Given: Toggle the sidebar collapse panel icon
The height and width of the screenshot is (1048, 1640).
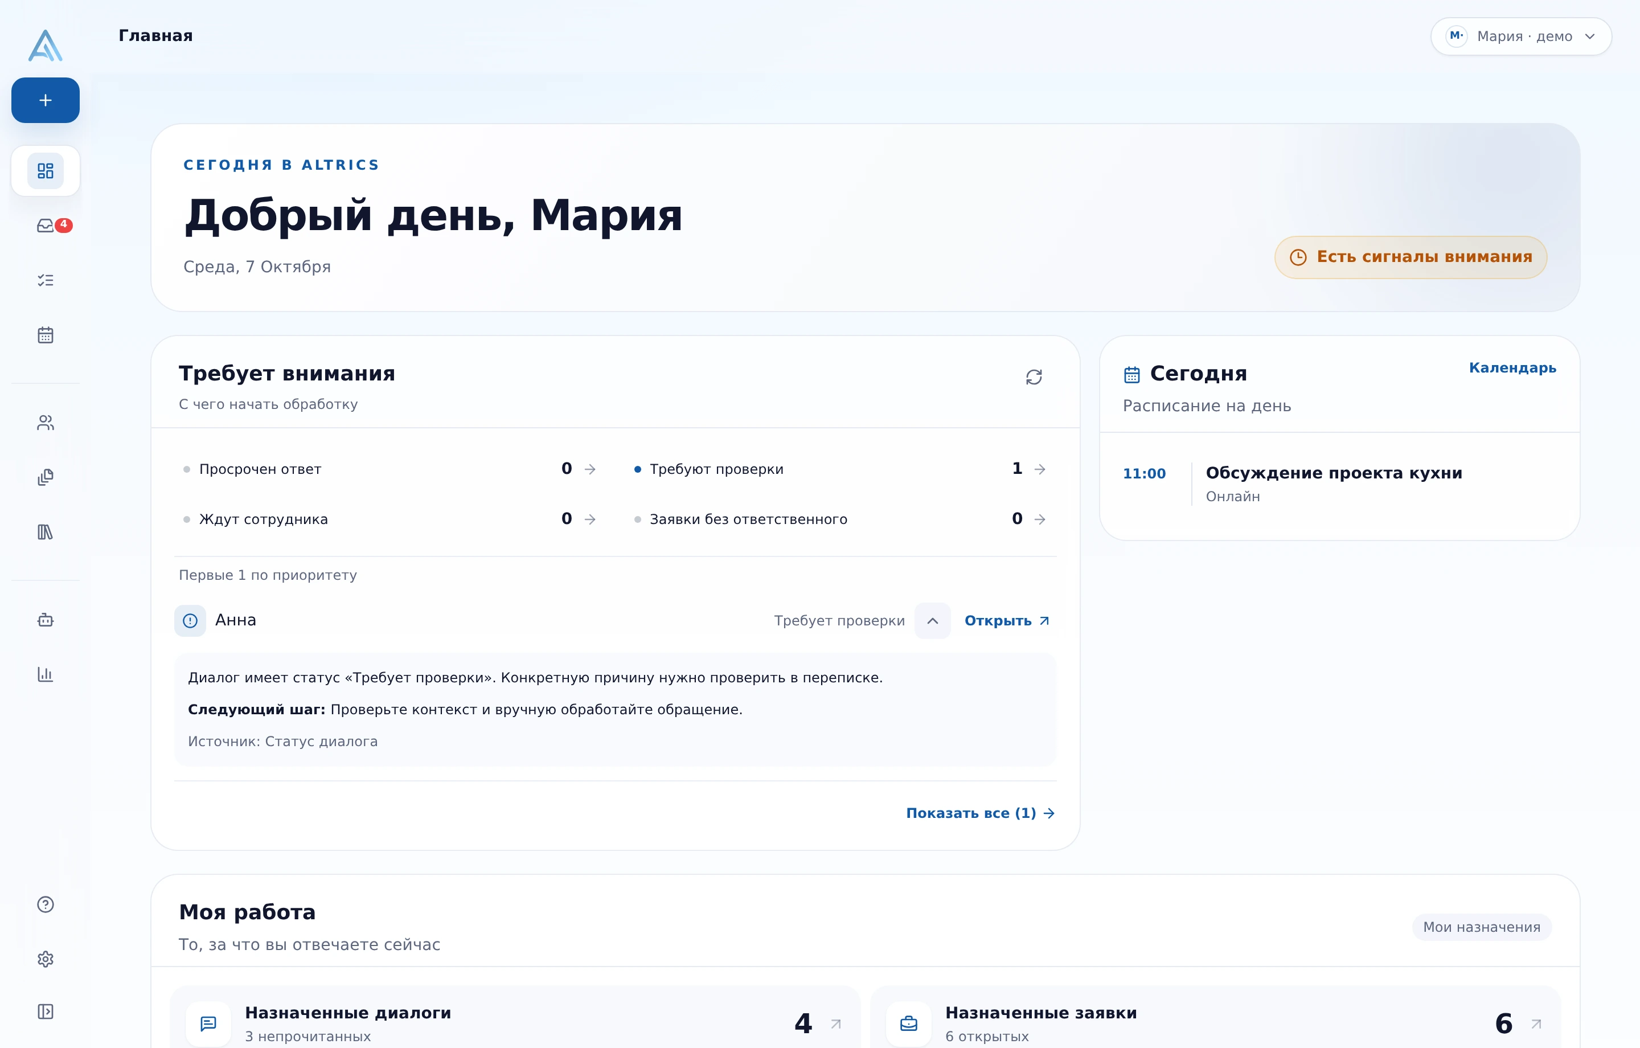Looking at the screenshot, I should tap(46, 1011).
